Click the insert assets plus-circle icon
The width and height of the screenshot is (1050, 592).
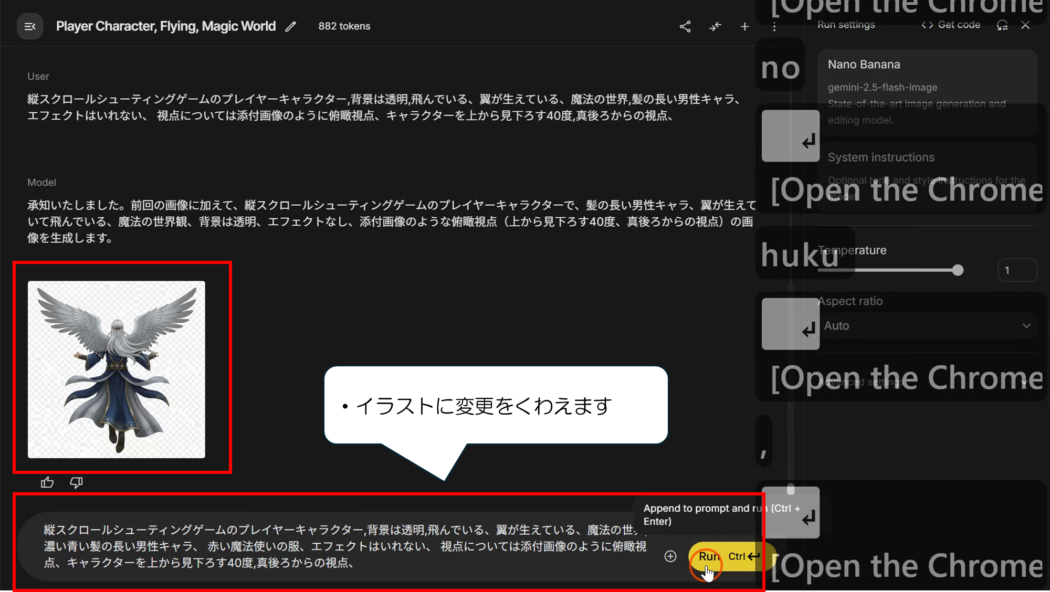(670, 556)
